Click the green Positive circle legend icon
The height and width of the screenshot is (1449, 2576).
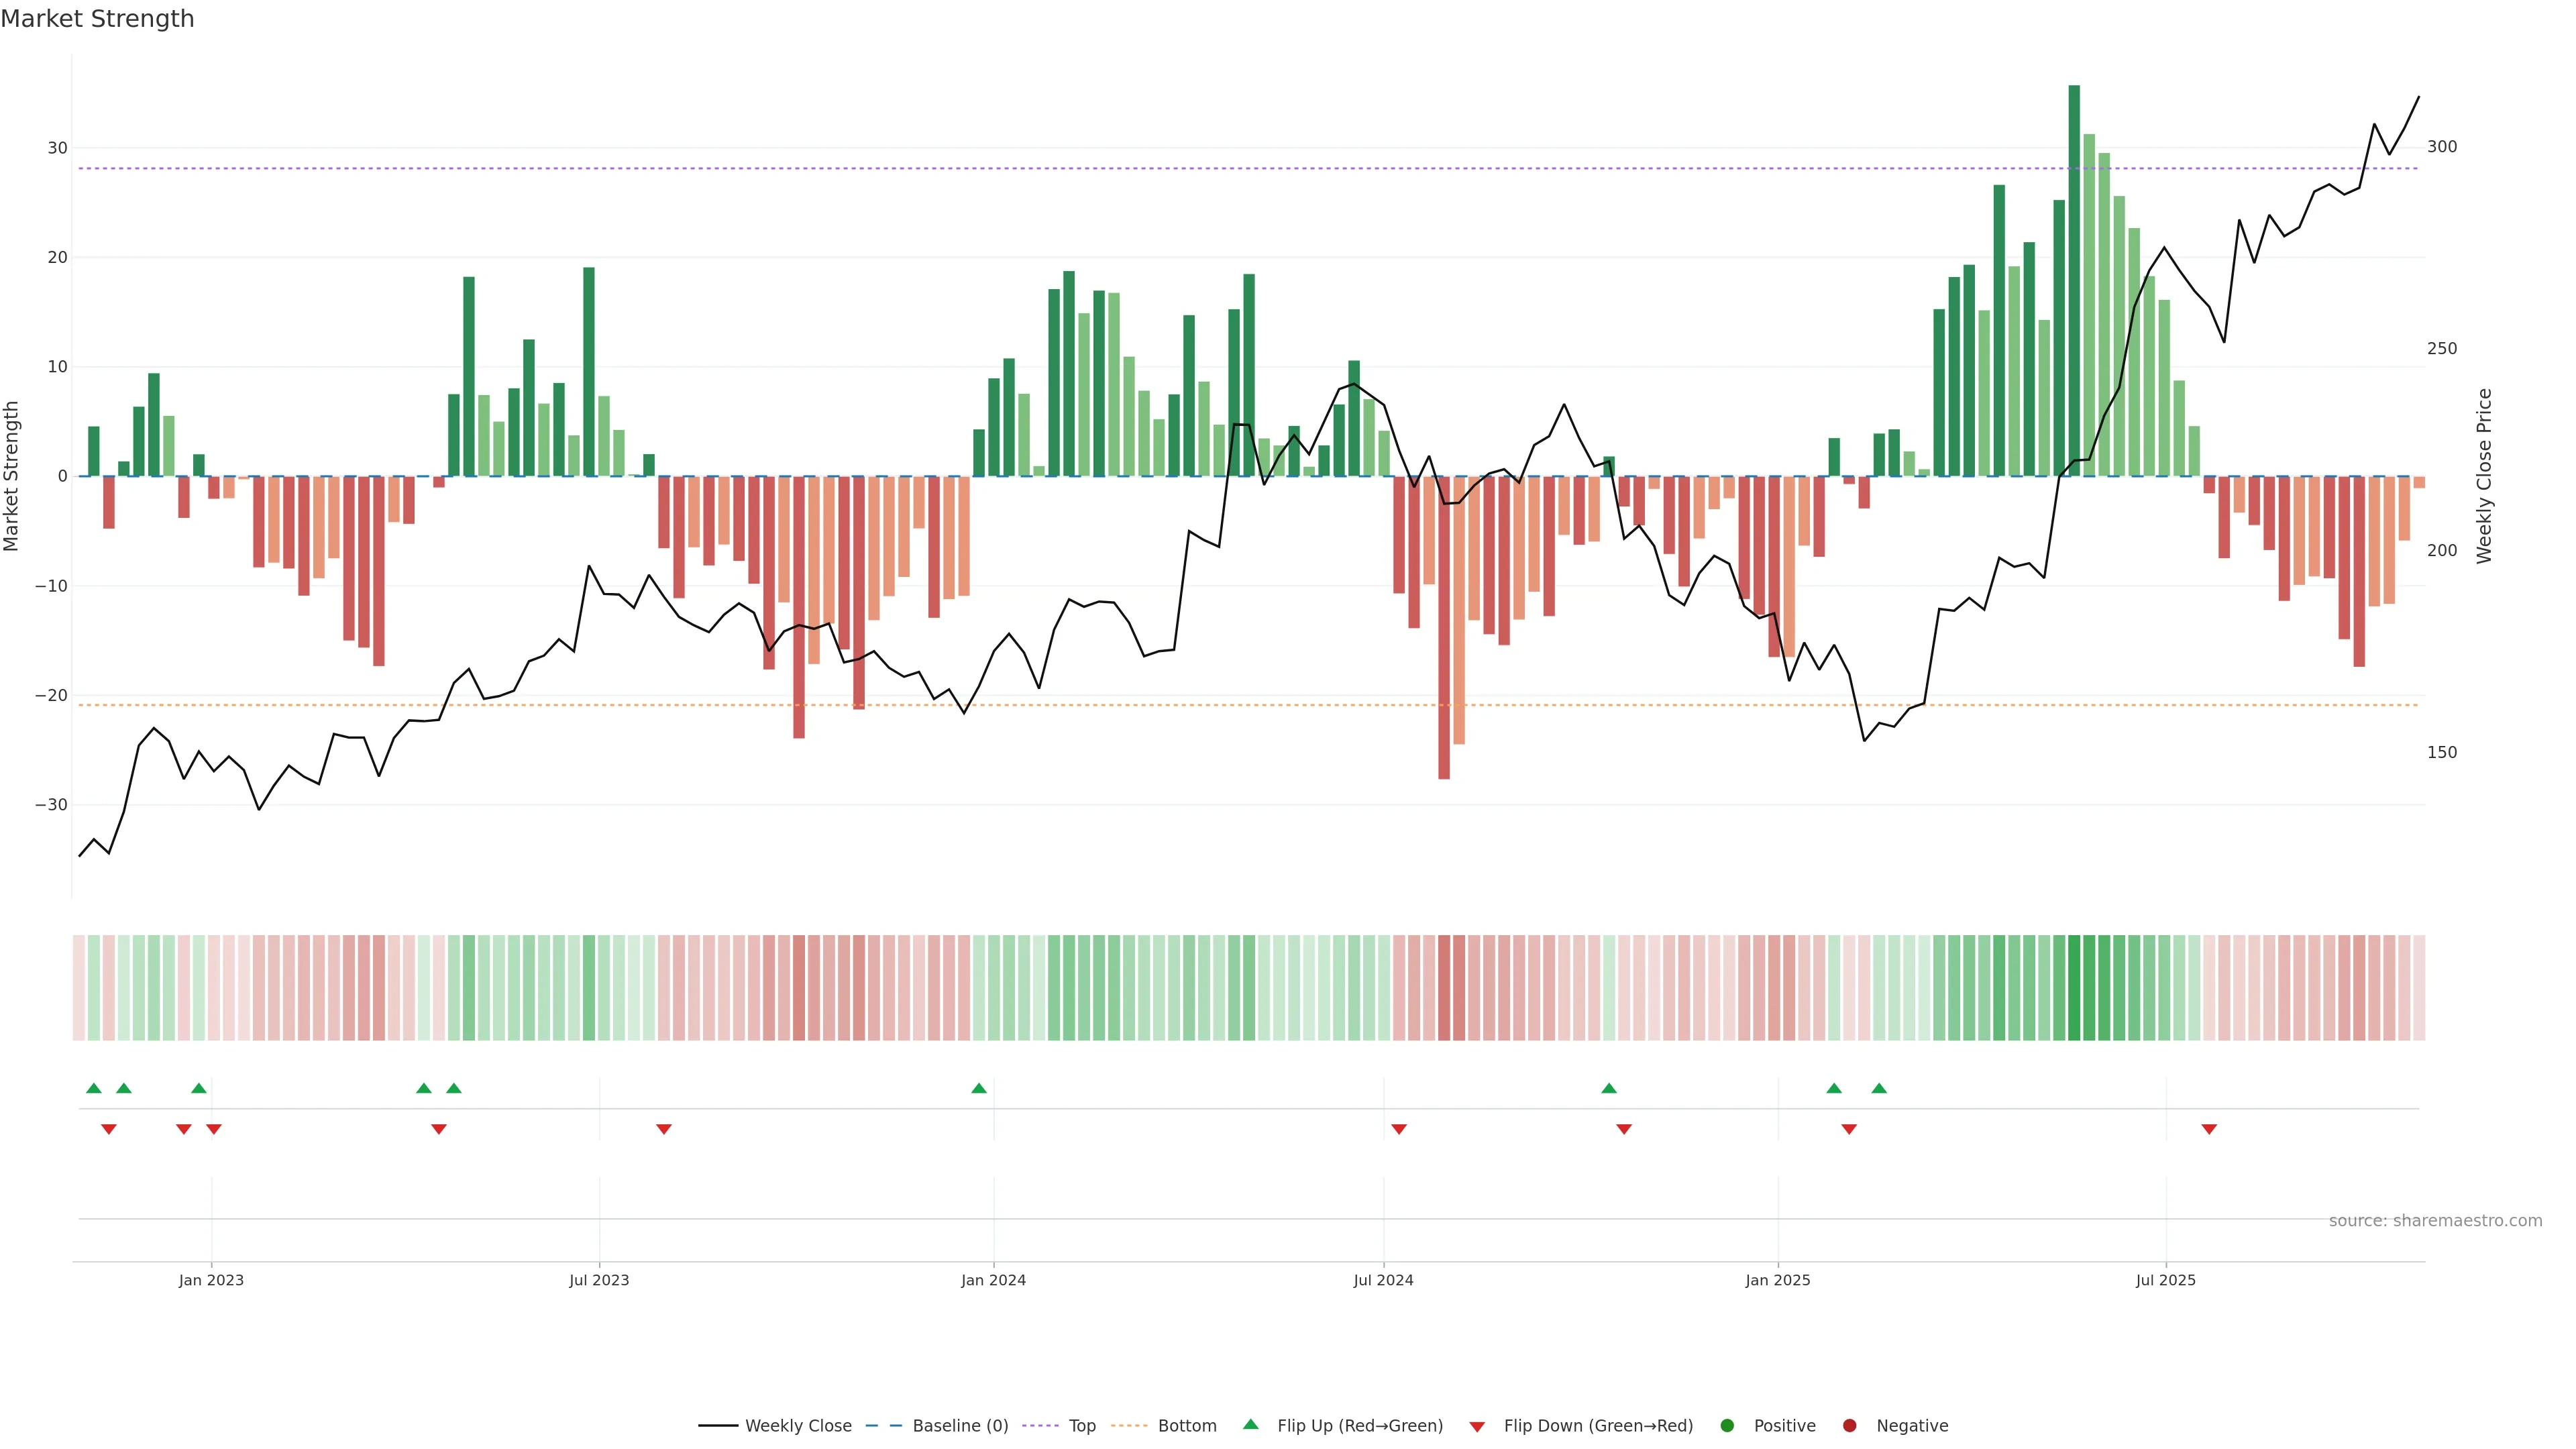coord(1727,1426)
